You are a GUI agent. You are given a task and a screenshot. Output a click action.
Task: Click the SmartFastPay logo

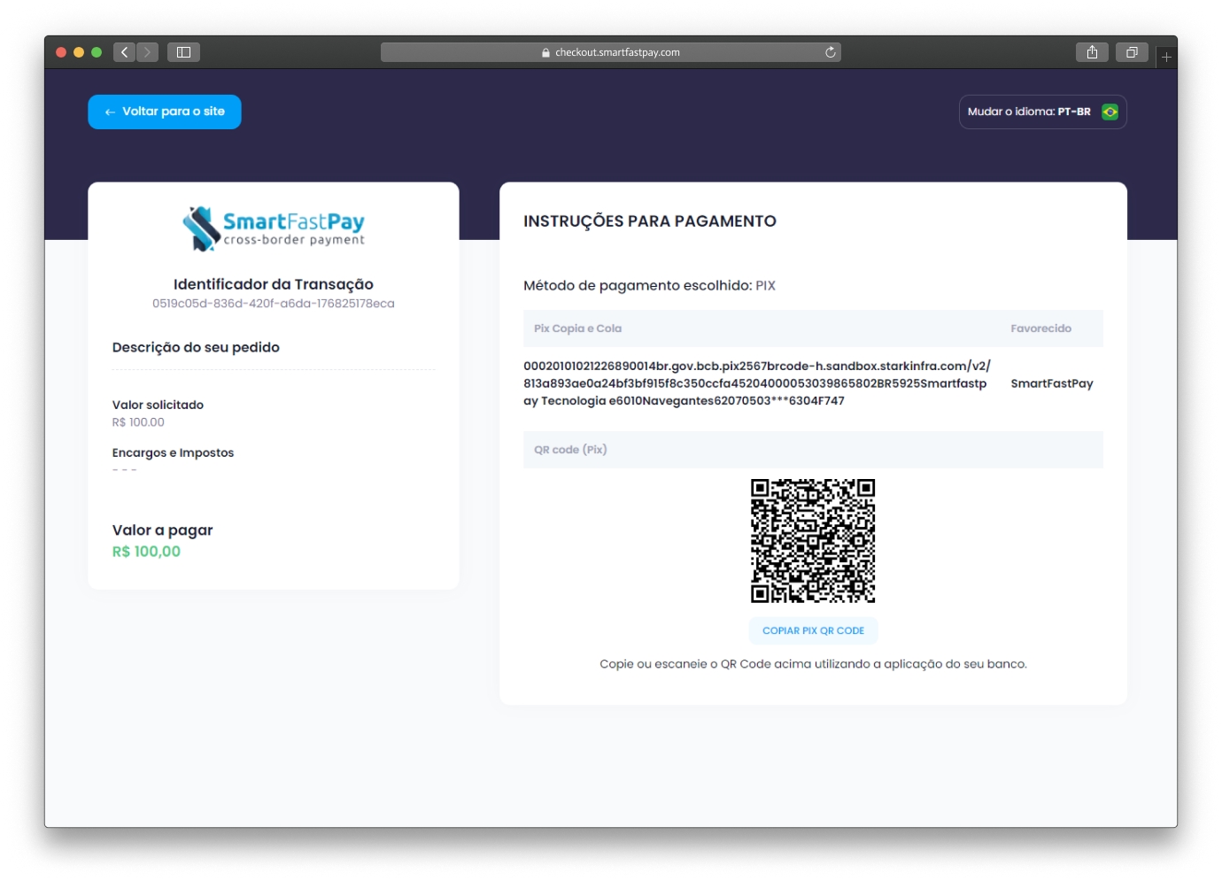point(274,228)
